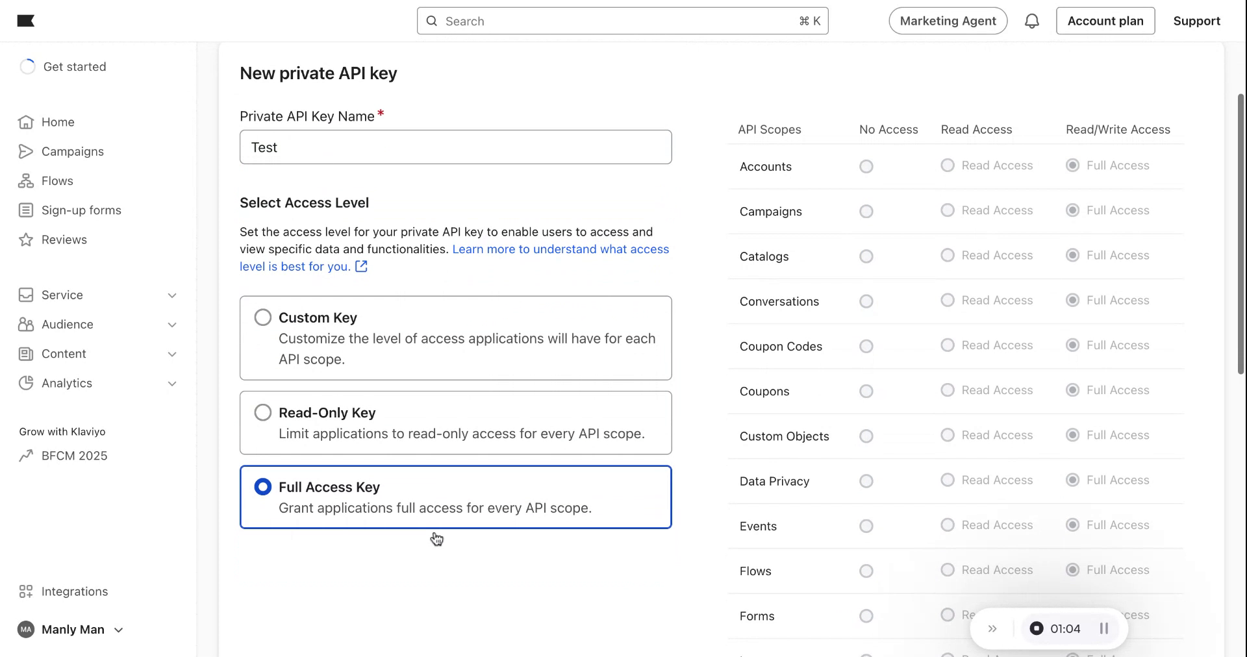Select No Access for Accounts scope
1247x657 pixels.
point(866,167)
